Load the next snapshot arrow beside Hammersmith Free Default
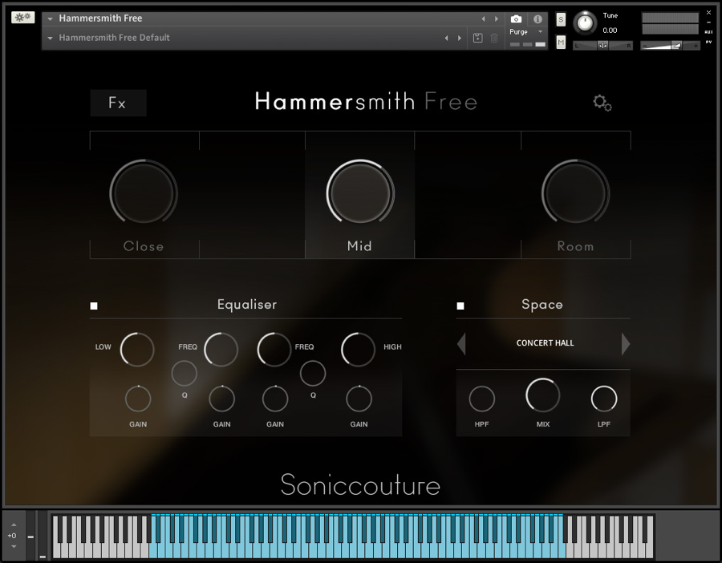 pos(459,38)
